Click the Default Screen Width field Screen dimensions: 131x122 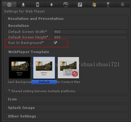(90, 32)
